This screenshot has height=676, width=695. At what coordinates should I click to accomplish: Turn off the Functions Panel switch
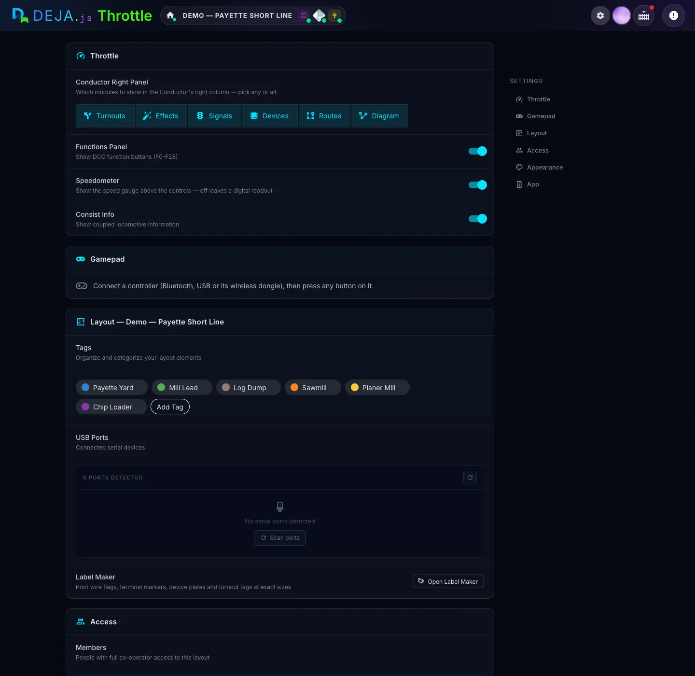478,151
